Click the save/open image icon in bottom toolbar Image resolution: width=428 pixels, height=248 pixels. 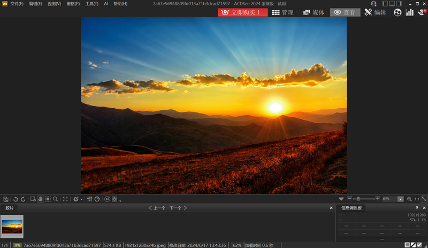tap(6, 199)
